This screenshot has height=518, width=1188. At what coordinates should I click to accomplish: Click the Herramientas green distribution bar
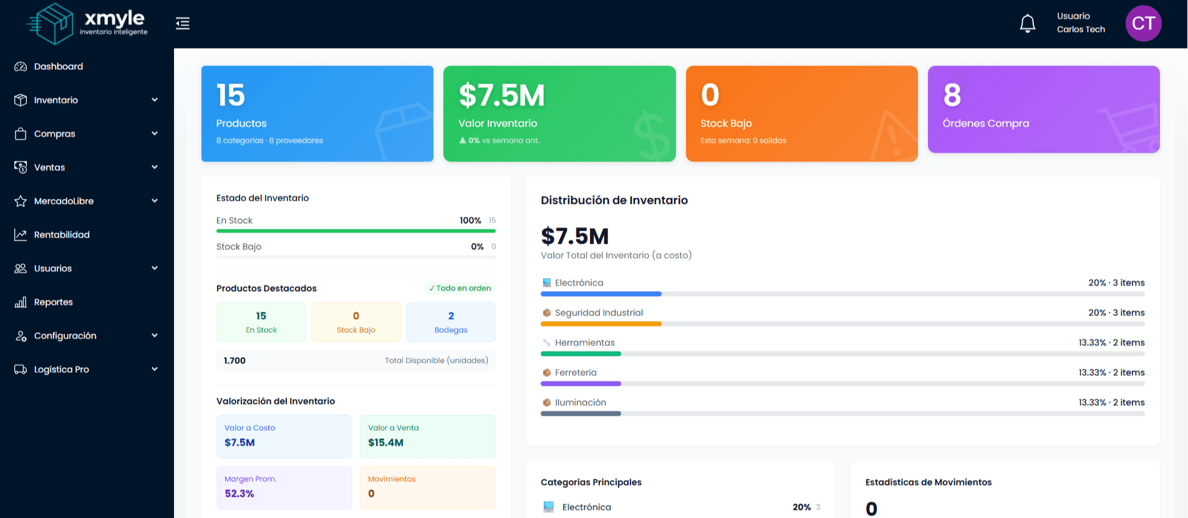click(x=581, y=354)
